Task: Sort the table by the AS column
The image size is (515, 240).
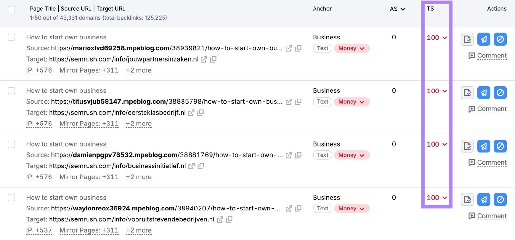Action: click(397, 9)
